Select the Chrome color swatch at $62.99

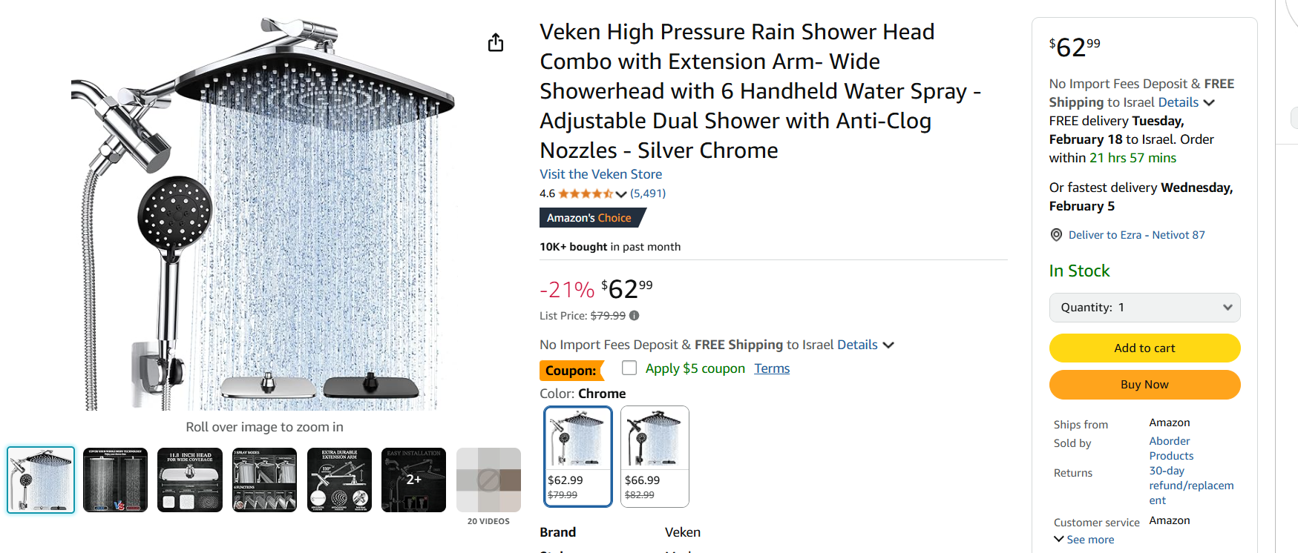click(578, 456)
